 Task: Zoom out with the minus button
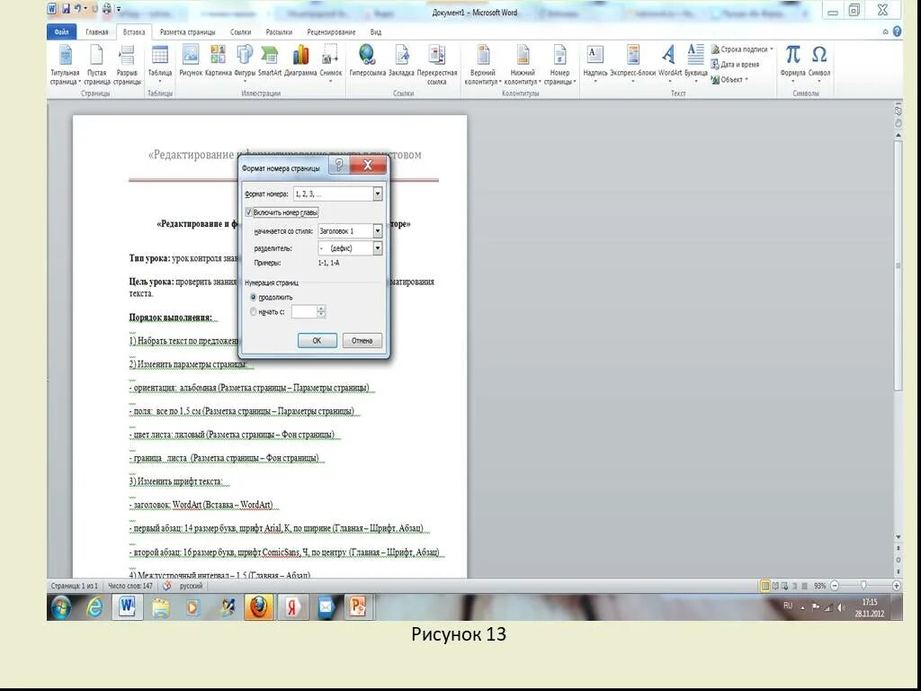(x=835, y=586)
